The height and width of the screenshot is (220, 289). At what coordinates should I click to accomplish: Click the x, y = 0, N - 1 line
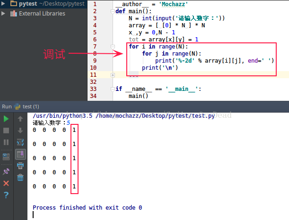click(152, 33)
